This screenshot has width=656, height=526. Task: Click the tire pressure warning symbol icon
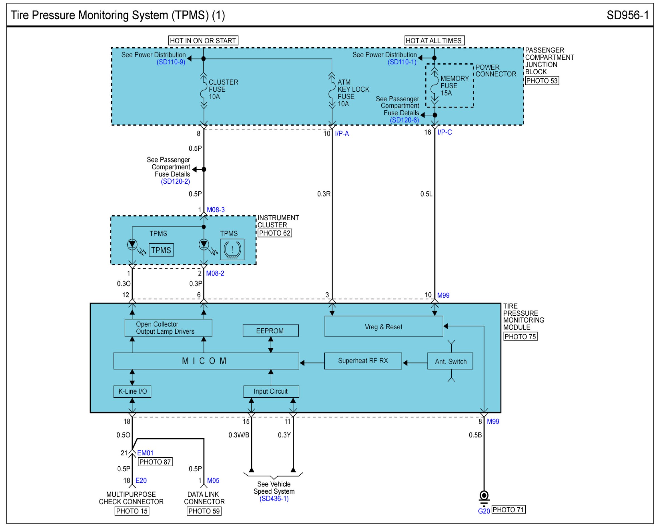(232, 249)
